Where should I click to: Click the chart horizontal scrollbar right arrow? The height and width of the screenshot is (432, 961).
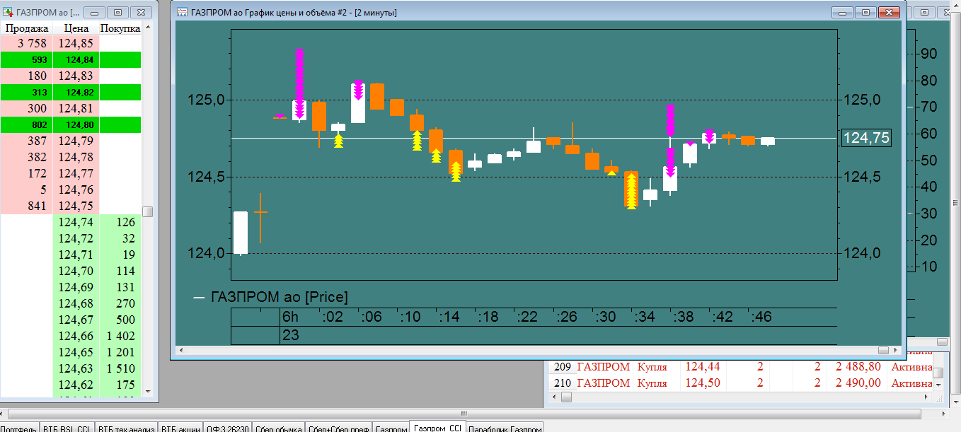pyautogui.click(x=895, y=350)
